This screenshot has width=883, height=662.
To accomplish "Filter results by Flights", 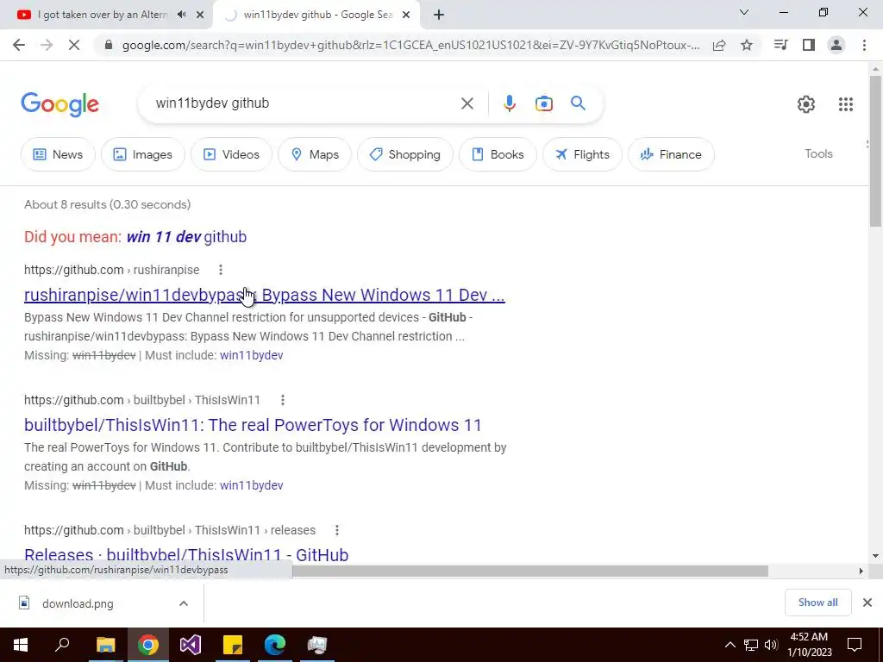I will click(582, 154).
